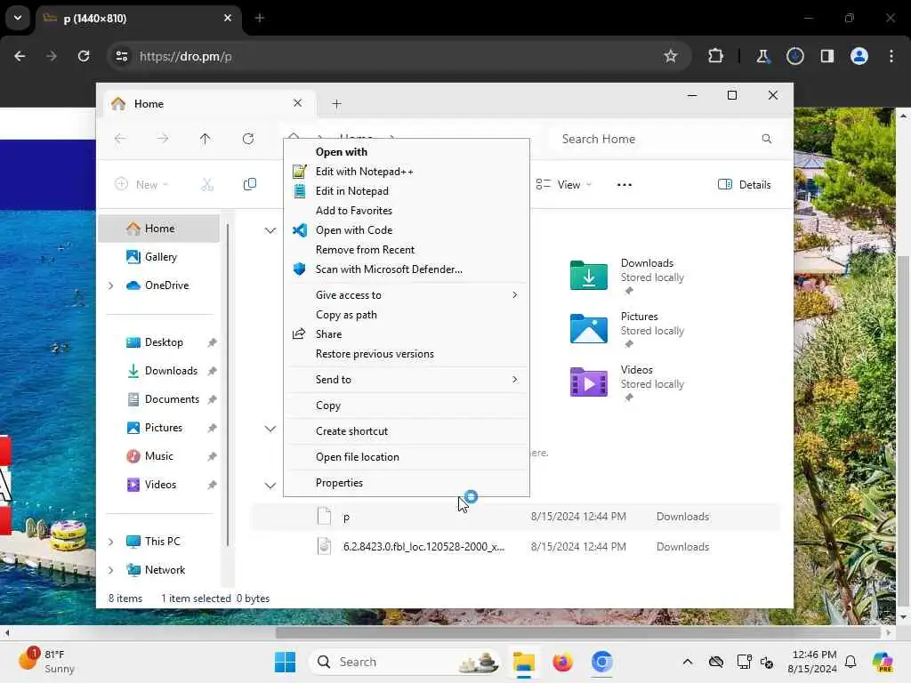Open See more ellipsis menu
This screenshot has width=911, height=683.
(624, 185)
